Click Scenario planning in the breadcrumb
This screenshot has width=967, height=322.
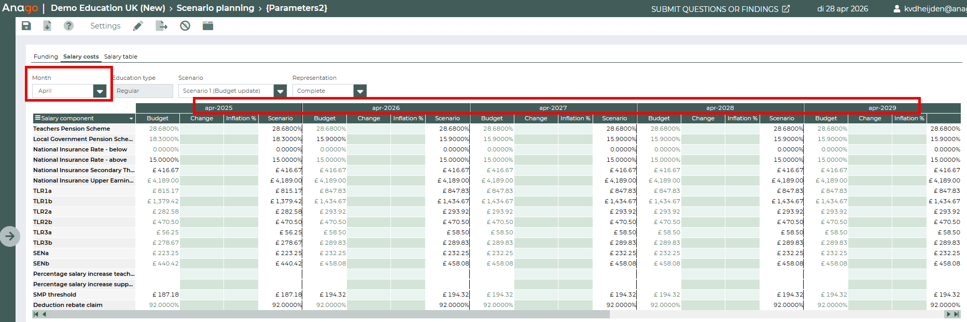(215, 8)
